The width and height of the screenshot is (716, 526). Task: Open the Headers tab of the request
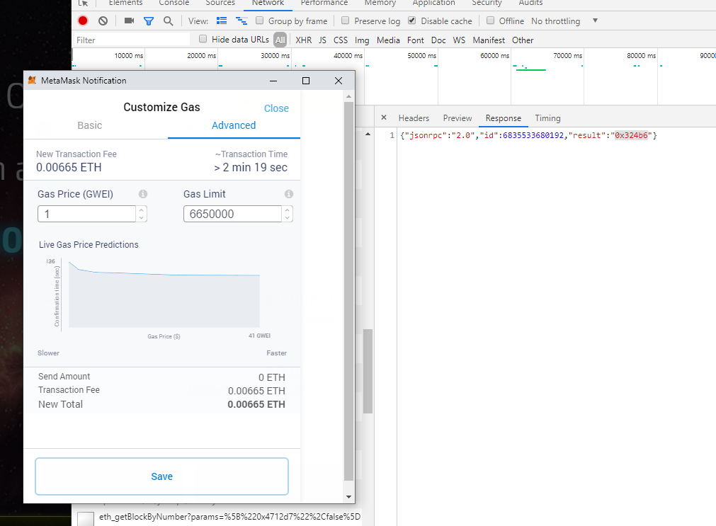point(414,118)
